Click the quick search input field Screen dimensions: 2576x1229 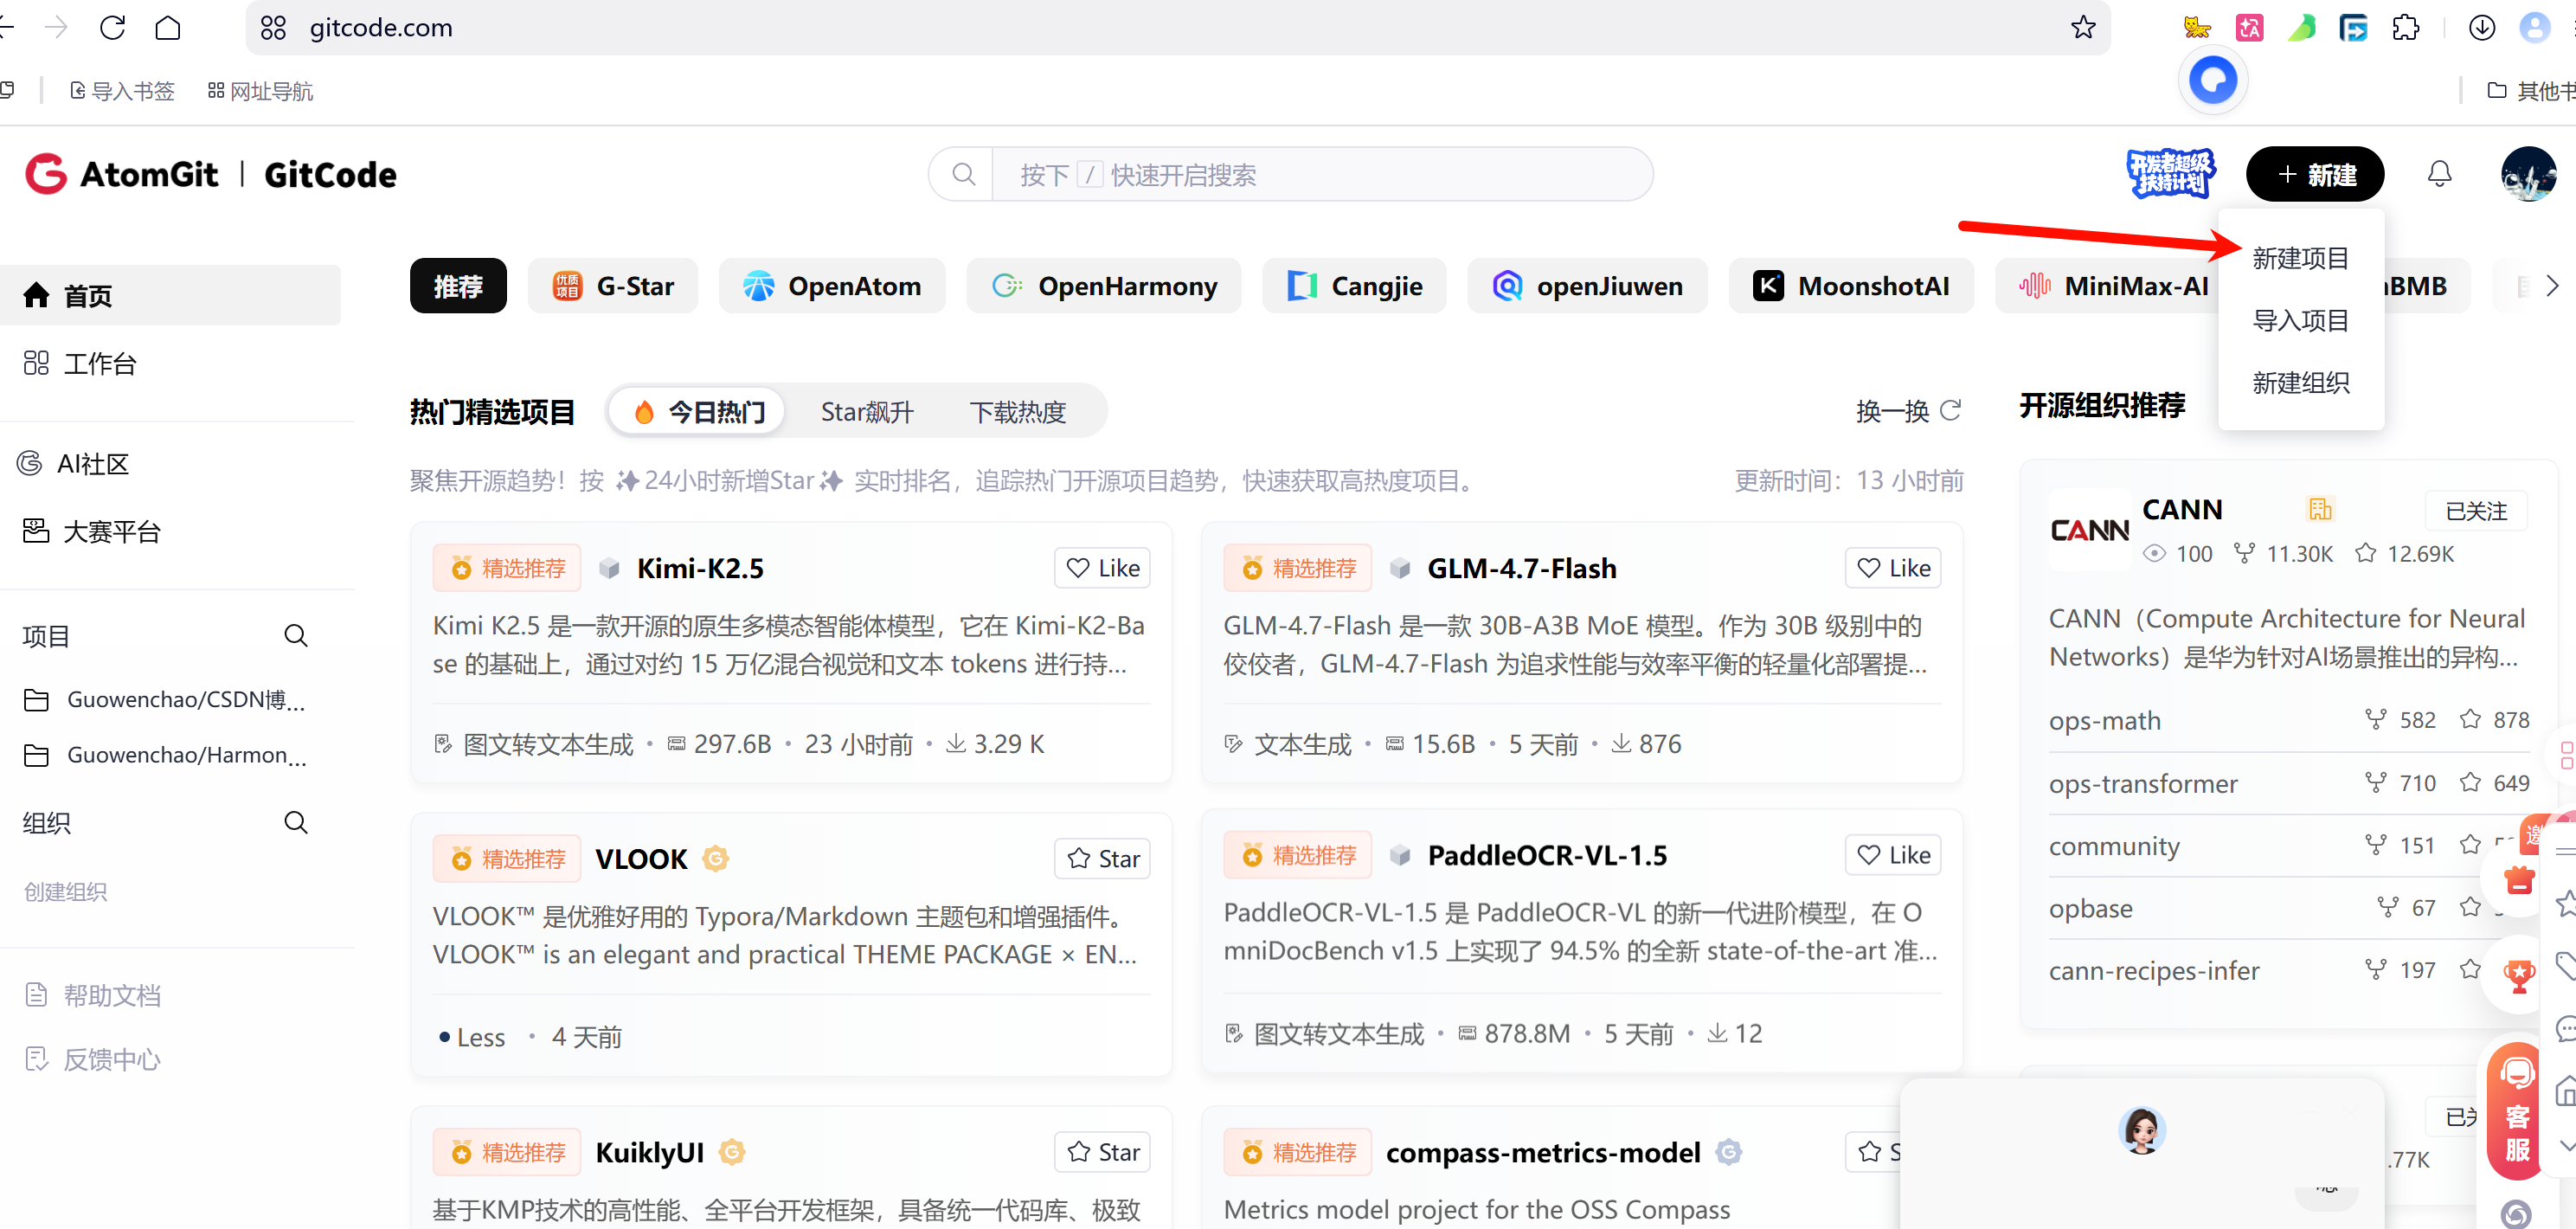click(1320, 174)
